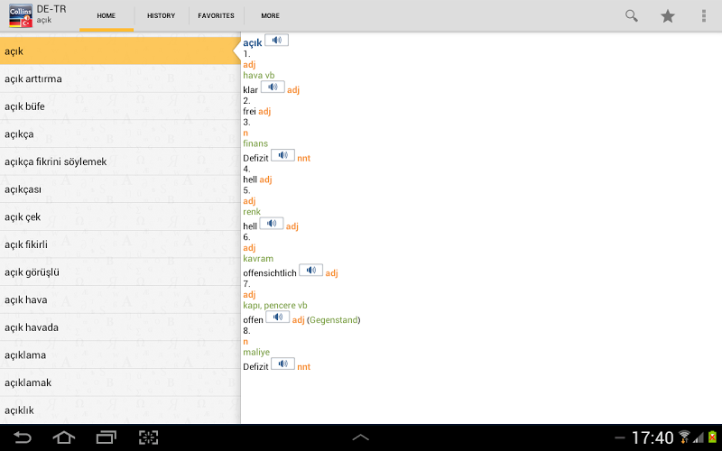722x451 pixels.
Task: Play audio for hell under renk
Action: point(272,223)
